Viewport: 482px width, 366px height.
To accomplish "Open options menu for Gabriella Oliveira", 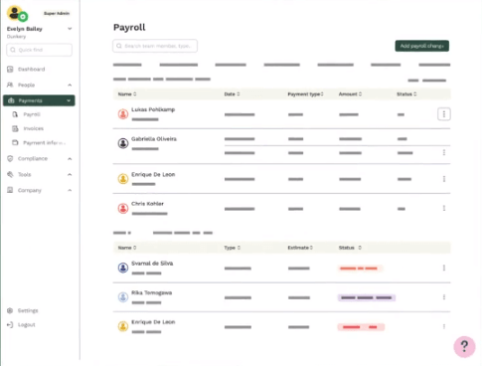I will (x=444, y=152).
